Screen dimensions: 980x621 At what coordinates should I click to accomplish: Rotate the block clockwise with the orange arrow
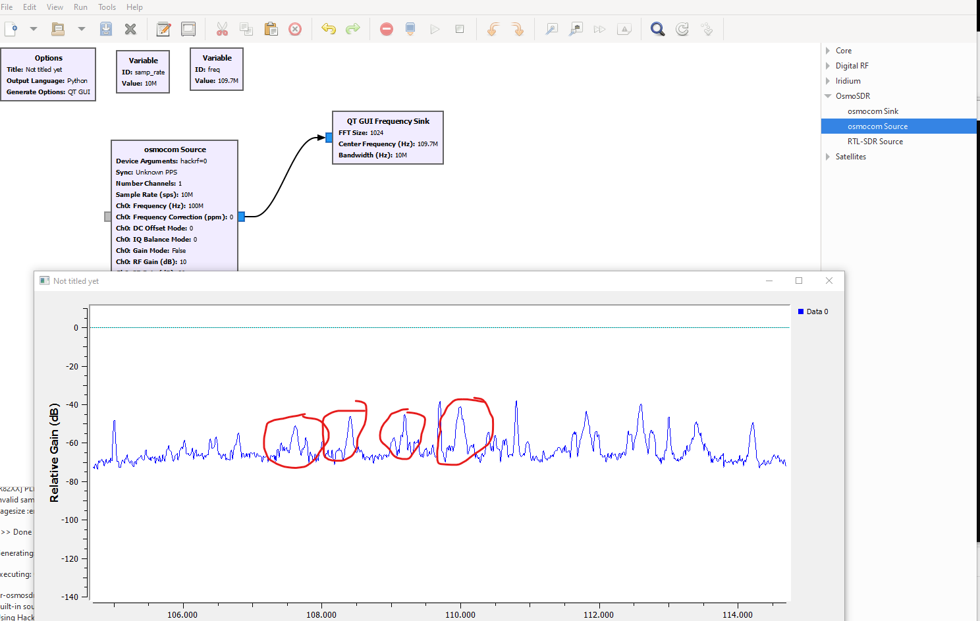coord(517,29)
